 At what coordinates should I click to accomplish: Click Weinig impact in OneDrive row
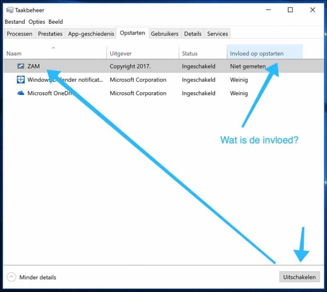pos(239,93)
